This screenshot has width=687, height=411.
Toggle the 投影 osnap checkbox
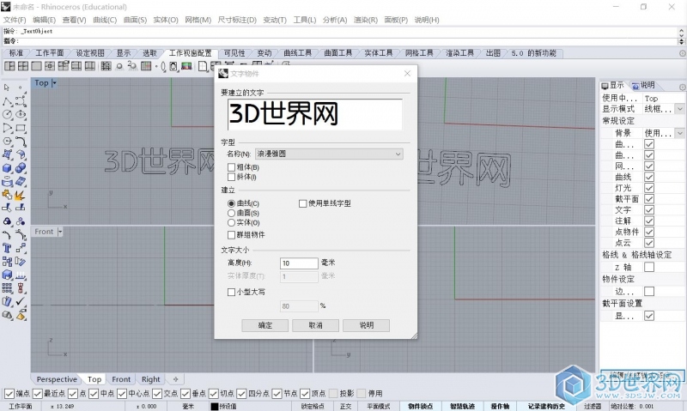[x=333, y=394]
